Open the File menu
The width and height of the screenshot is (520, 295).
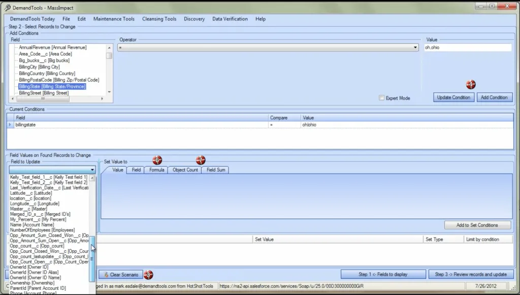tap(67, 19)
